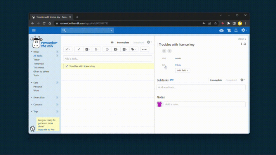Collapse the Inbox section arrow
This screenshot has height=155, width=276.
32,52
